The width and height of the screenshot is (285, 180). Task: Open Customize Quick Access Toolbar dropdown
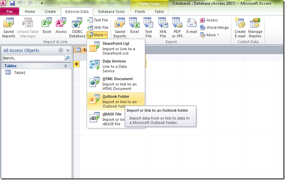tap(42, 3)
